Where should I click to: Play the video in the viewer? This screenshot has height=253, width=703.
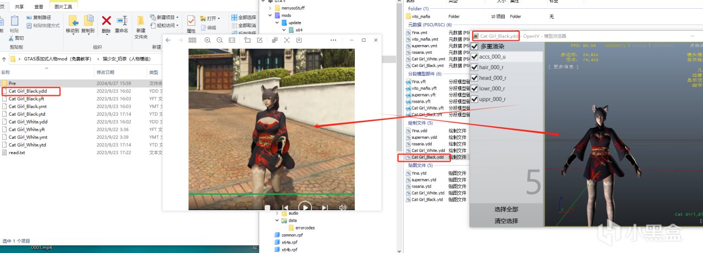click(305, 207)
